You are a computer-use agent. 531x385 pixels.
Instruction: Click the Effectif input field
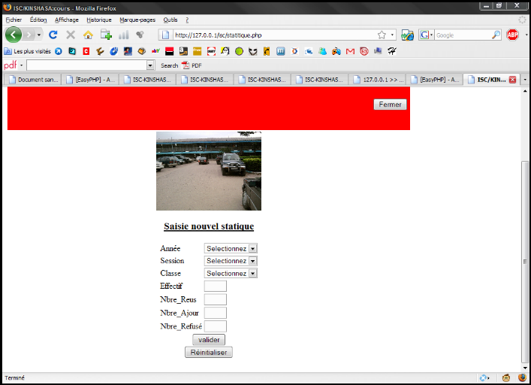(215, 286)
